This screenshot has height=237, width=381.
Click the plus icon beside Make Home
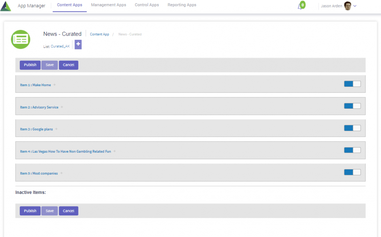pos(54,85)
